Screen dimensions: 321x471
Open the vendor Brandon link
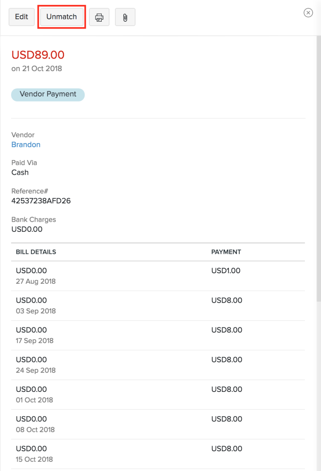(26, 144)
